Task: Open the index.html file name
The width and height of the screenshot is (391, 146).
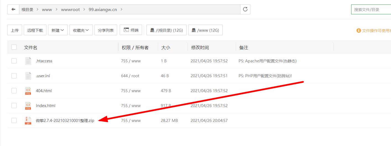Action: 46,105
